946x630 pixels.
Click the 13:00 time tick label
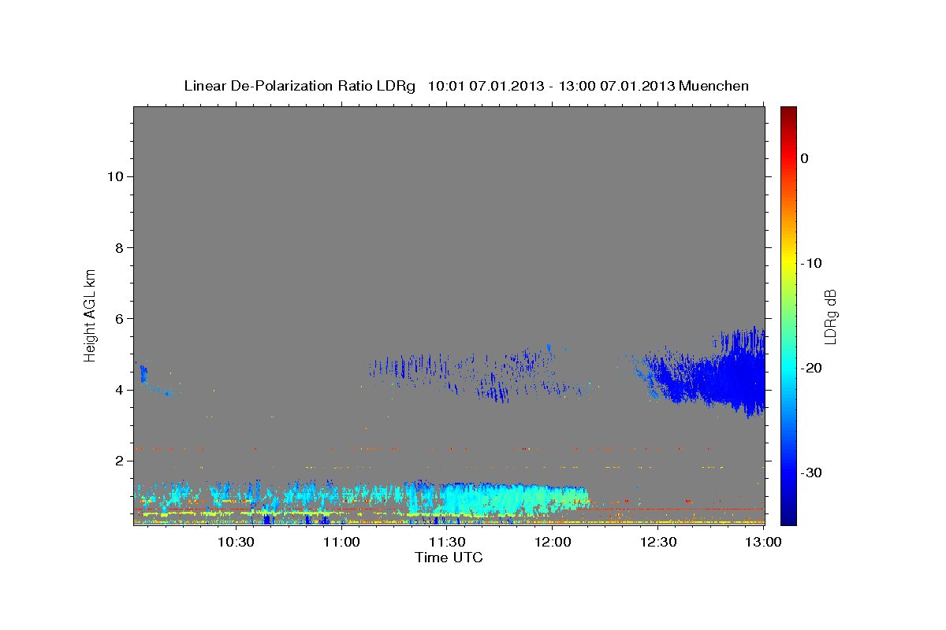[764, 542]
